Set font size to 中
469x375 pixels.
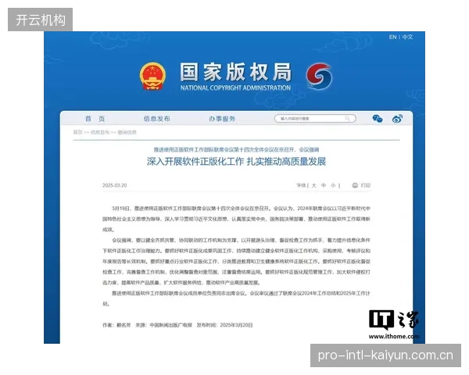click(324, 185)
